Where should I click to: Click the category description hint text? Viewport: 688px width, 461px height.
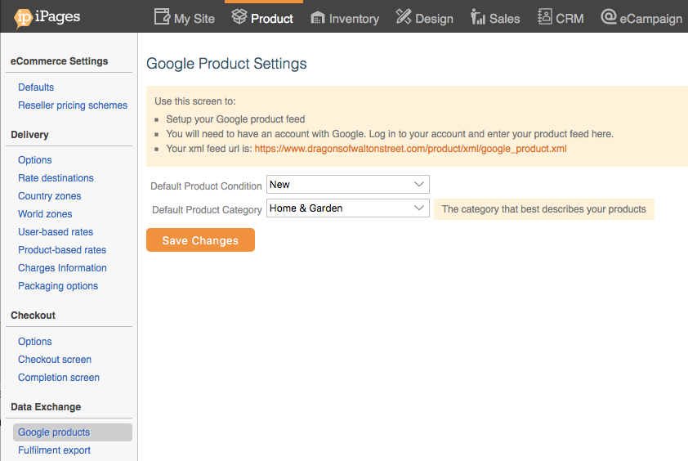click(543, 209)
